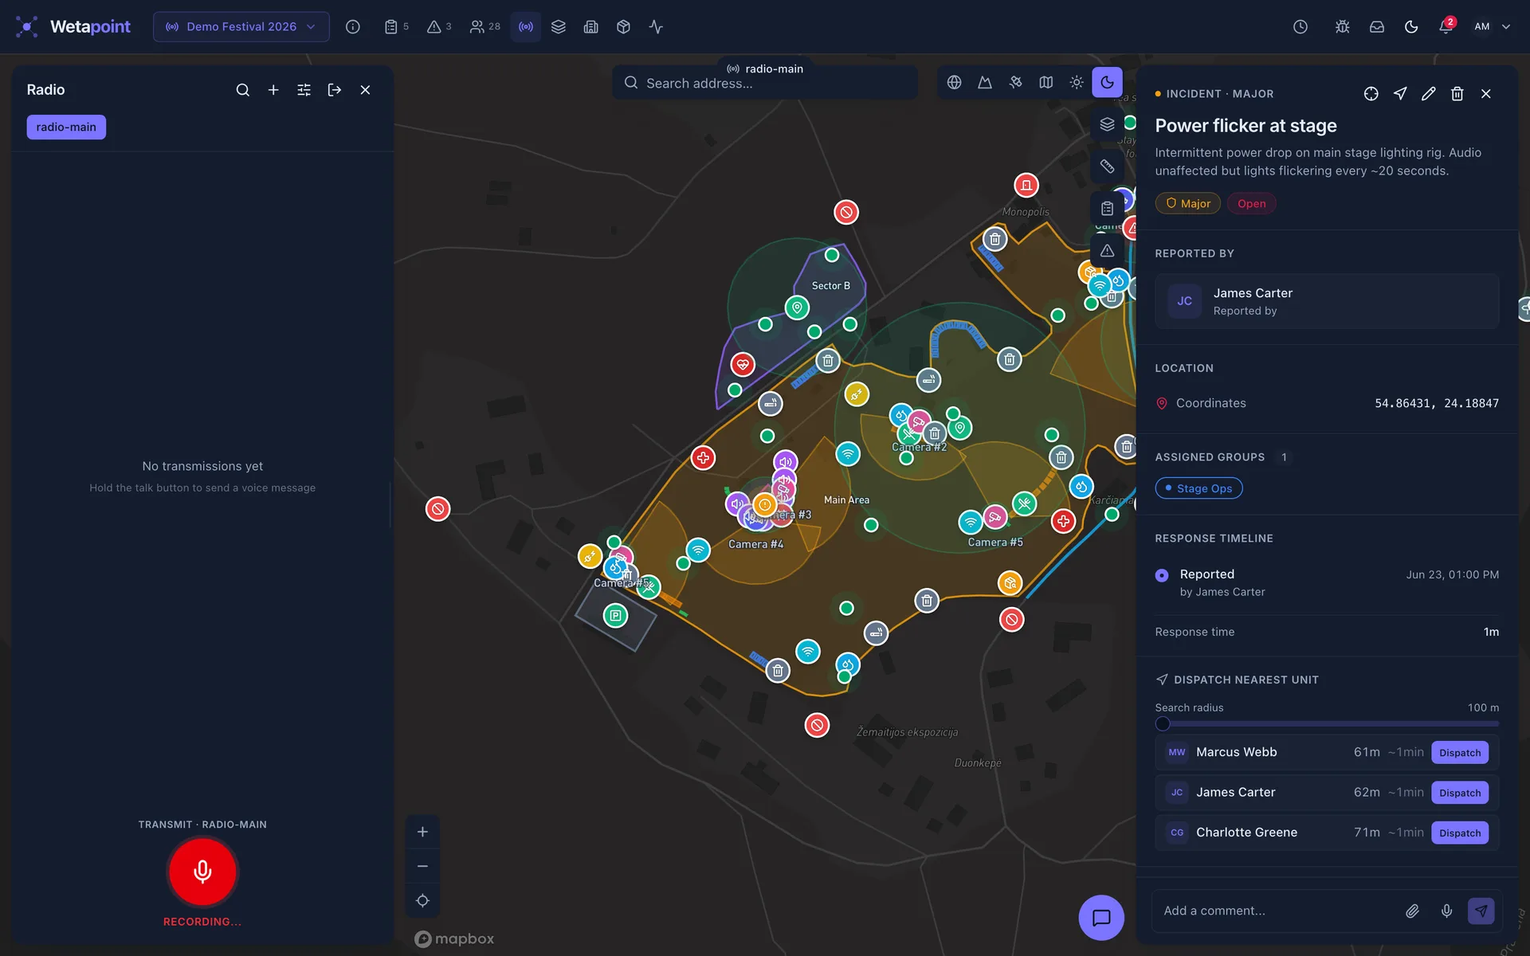Viewport: 1530px width, 956px height.
Task: Open James Carter reporter card
Action: [1327, 301]
